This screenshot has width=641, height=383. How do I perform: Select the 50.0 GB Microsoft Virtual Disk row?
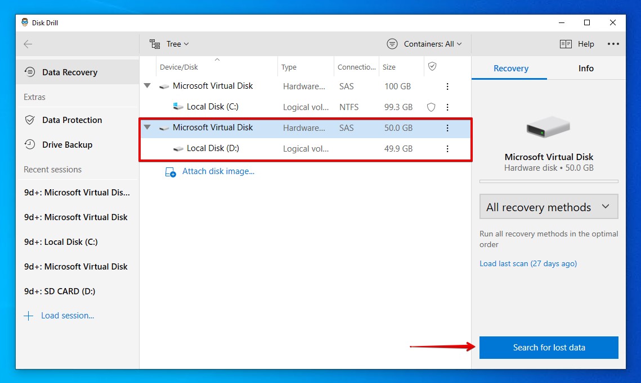point(306,127)
